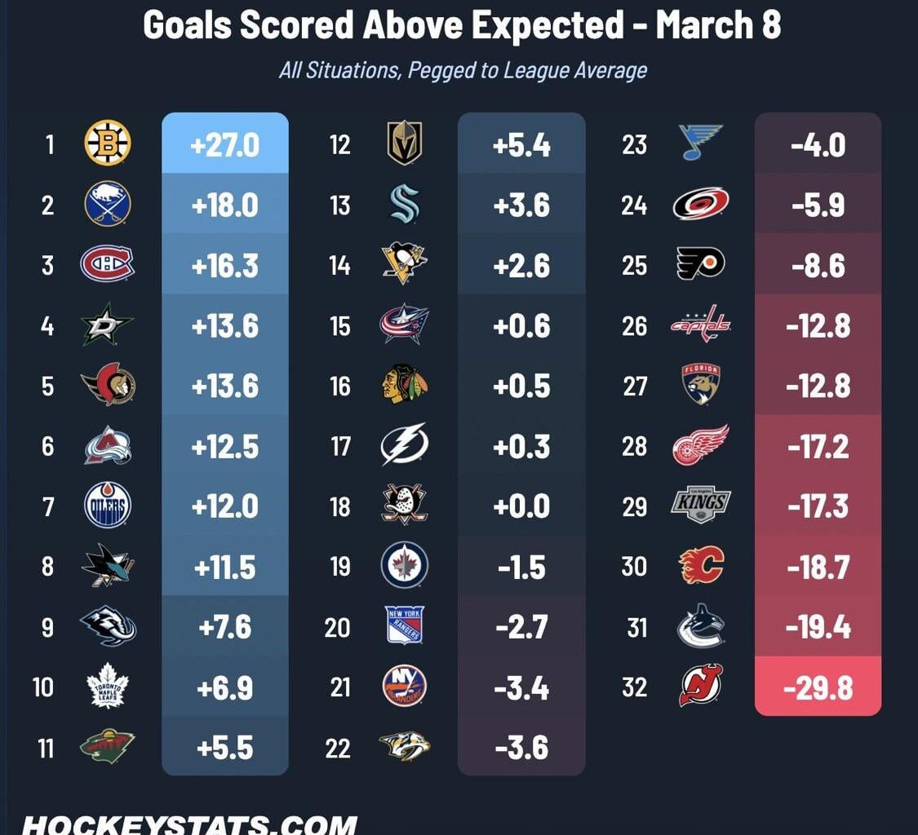Click the Tampa Bay Lightning logo
This screenshot has height=835, width=918.
(x=404, y=445)
